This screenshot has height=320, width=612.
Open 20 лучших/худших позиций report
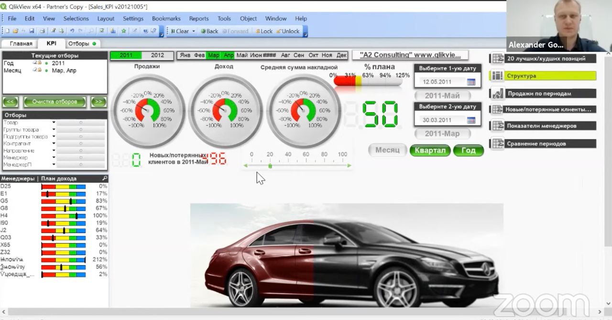tap(543, 58)
